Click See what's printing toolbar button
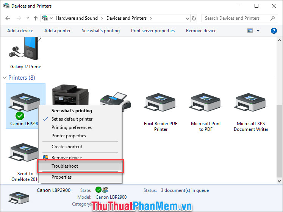Viewport: 283px width, 212px height. coord(101,31)
